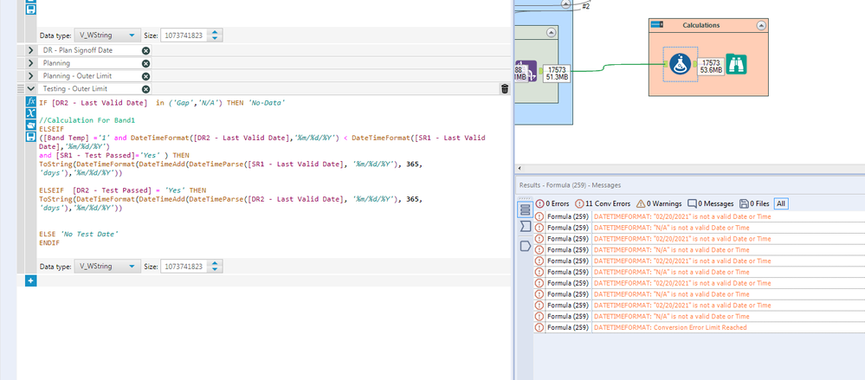The width and height of the screenshot is (865, 380).
Task: Remove the DR - Plan Signoff Date field
Action: click(145, 50)
